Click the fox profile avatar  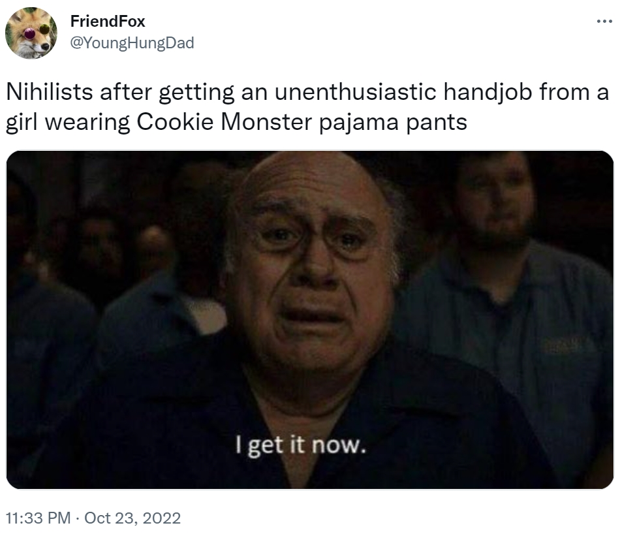point(31,33)
